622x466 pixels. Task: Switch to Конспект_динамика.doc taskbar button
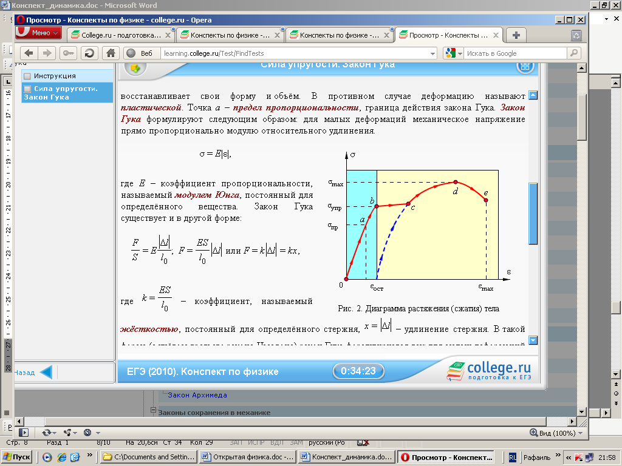347,458
